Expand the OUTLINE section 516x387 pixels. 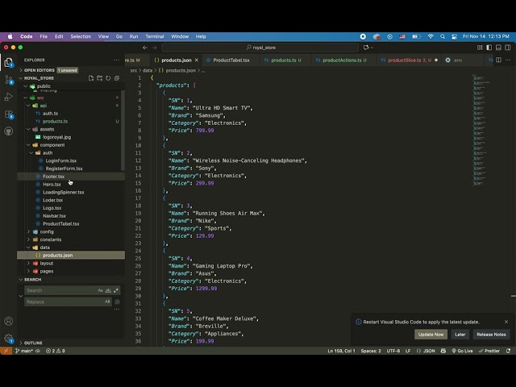[x=33, y=343]
